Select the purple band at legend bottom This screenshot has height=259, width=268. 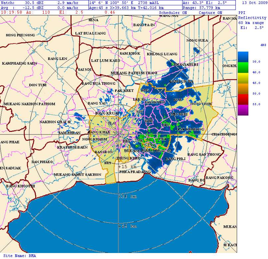[243, 110]
